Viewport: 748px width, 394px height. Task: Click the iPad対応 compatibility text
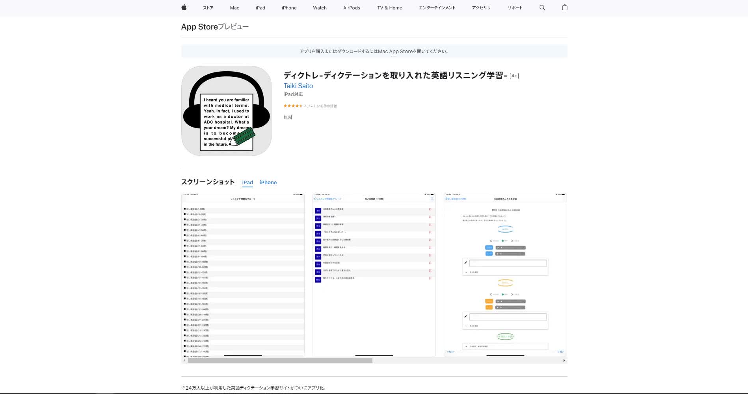coord(293,94)
